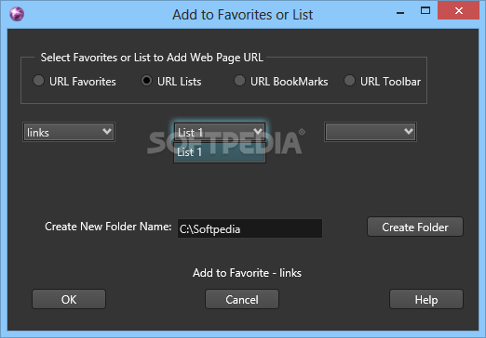Maximize the Add to Favorites window
The height and width of the screenshot is (338, 486).
tap(425, 11)
